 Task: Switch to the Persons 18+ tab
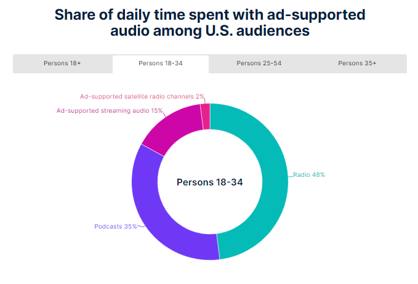[x=62, y=63]
